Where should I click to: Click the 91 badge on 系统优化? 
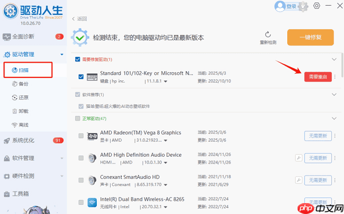point(58,141)
